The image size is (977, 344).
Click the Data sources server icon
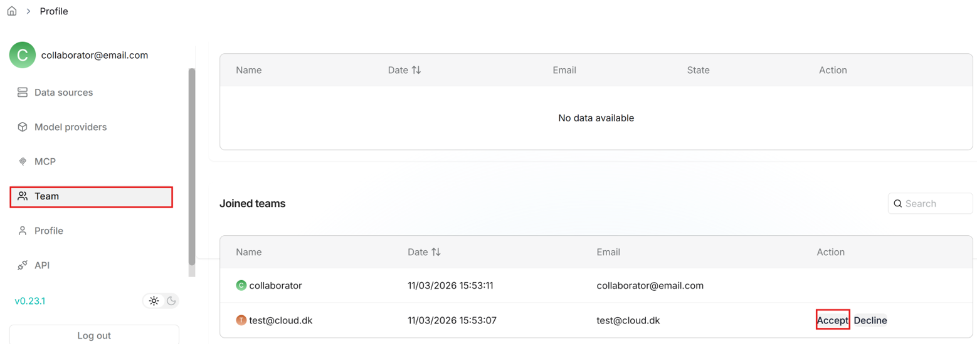(23, 93)
